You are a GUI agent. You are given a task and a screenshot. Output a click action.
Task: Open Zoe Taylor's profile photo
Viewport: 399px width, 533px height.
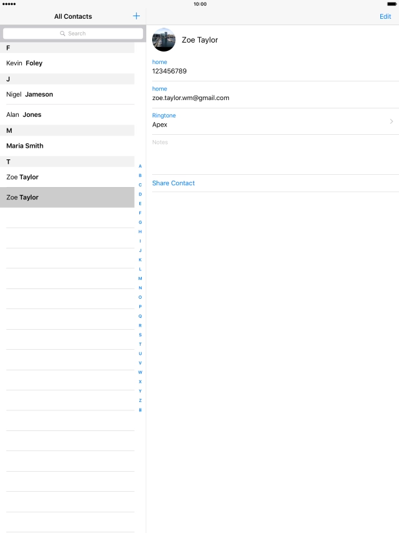(164, 40)
